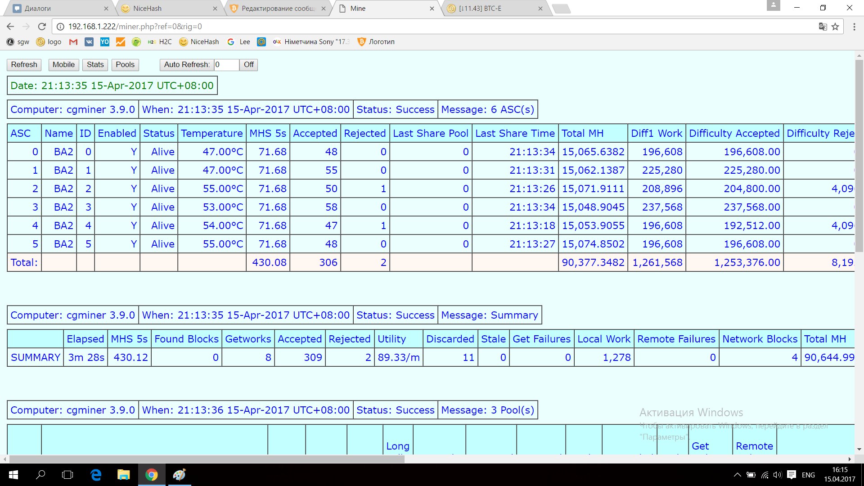Open the Gmail bookmark
The image size is (864, 486).
pos(73,42)
